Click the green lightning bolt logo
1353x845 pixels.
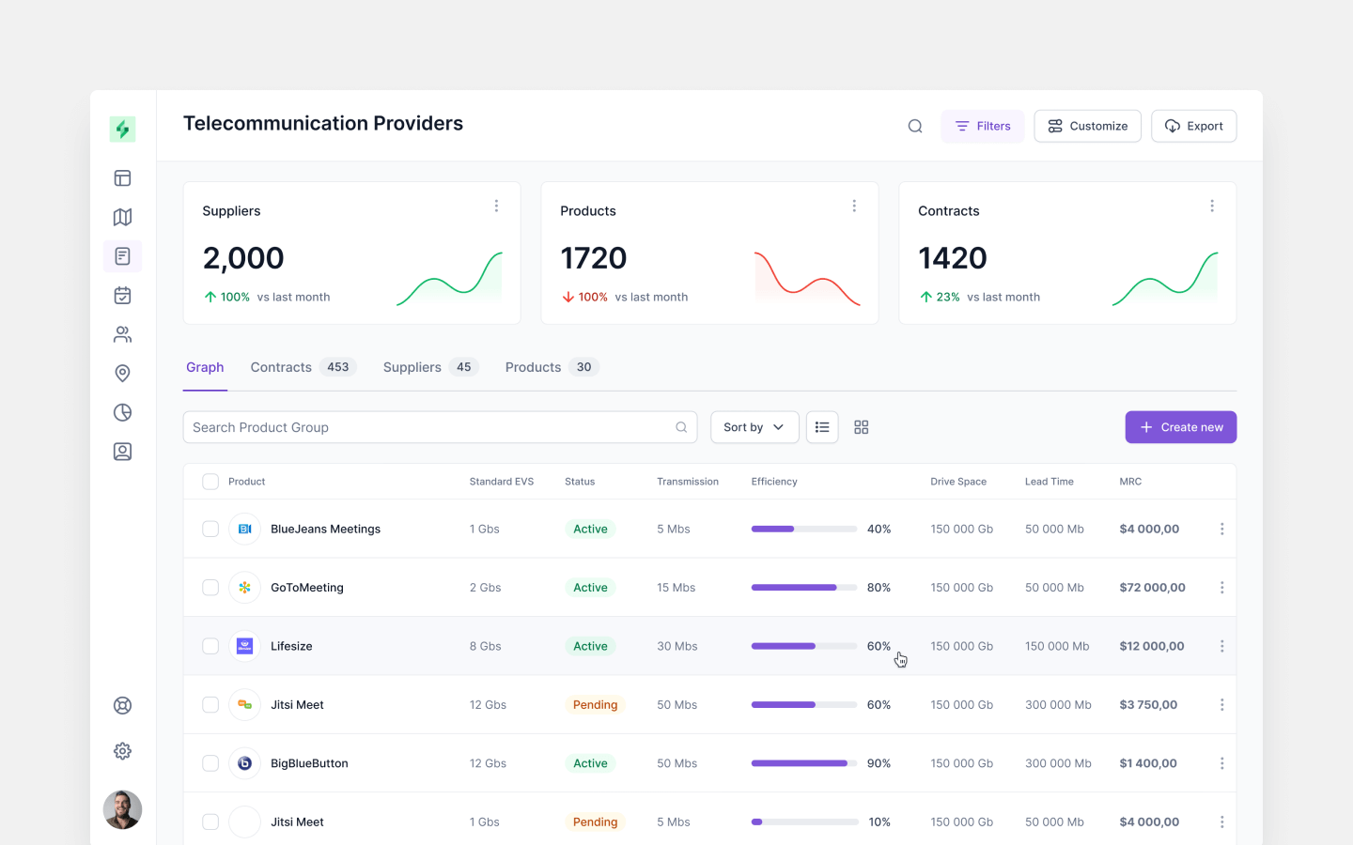pyautogui.click(x=122, y=129)
